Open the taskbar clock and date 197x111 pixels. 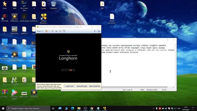click(186, 108)
